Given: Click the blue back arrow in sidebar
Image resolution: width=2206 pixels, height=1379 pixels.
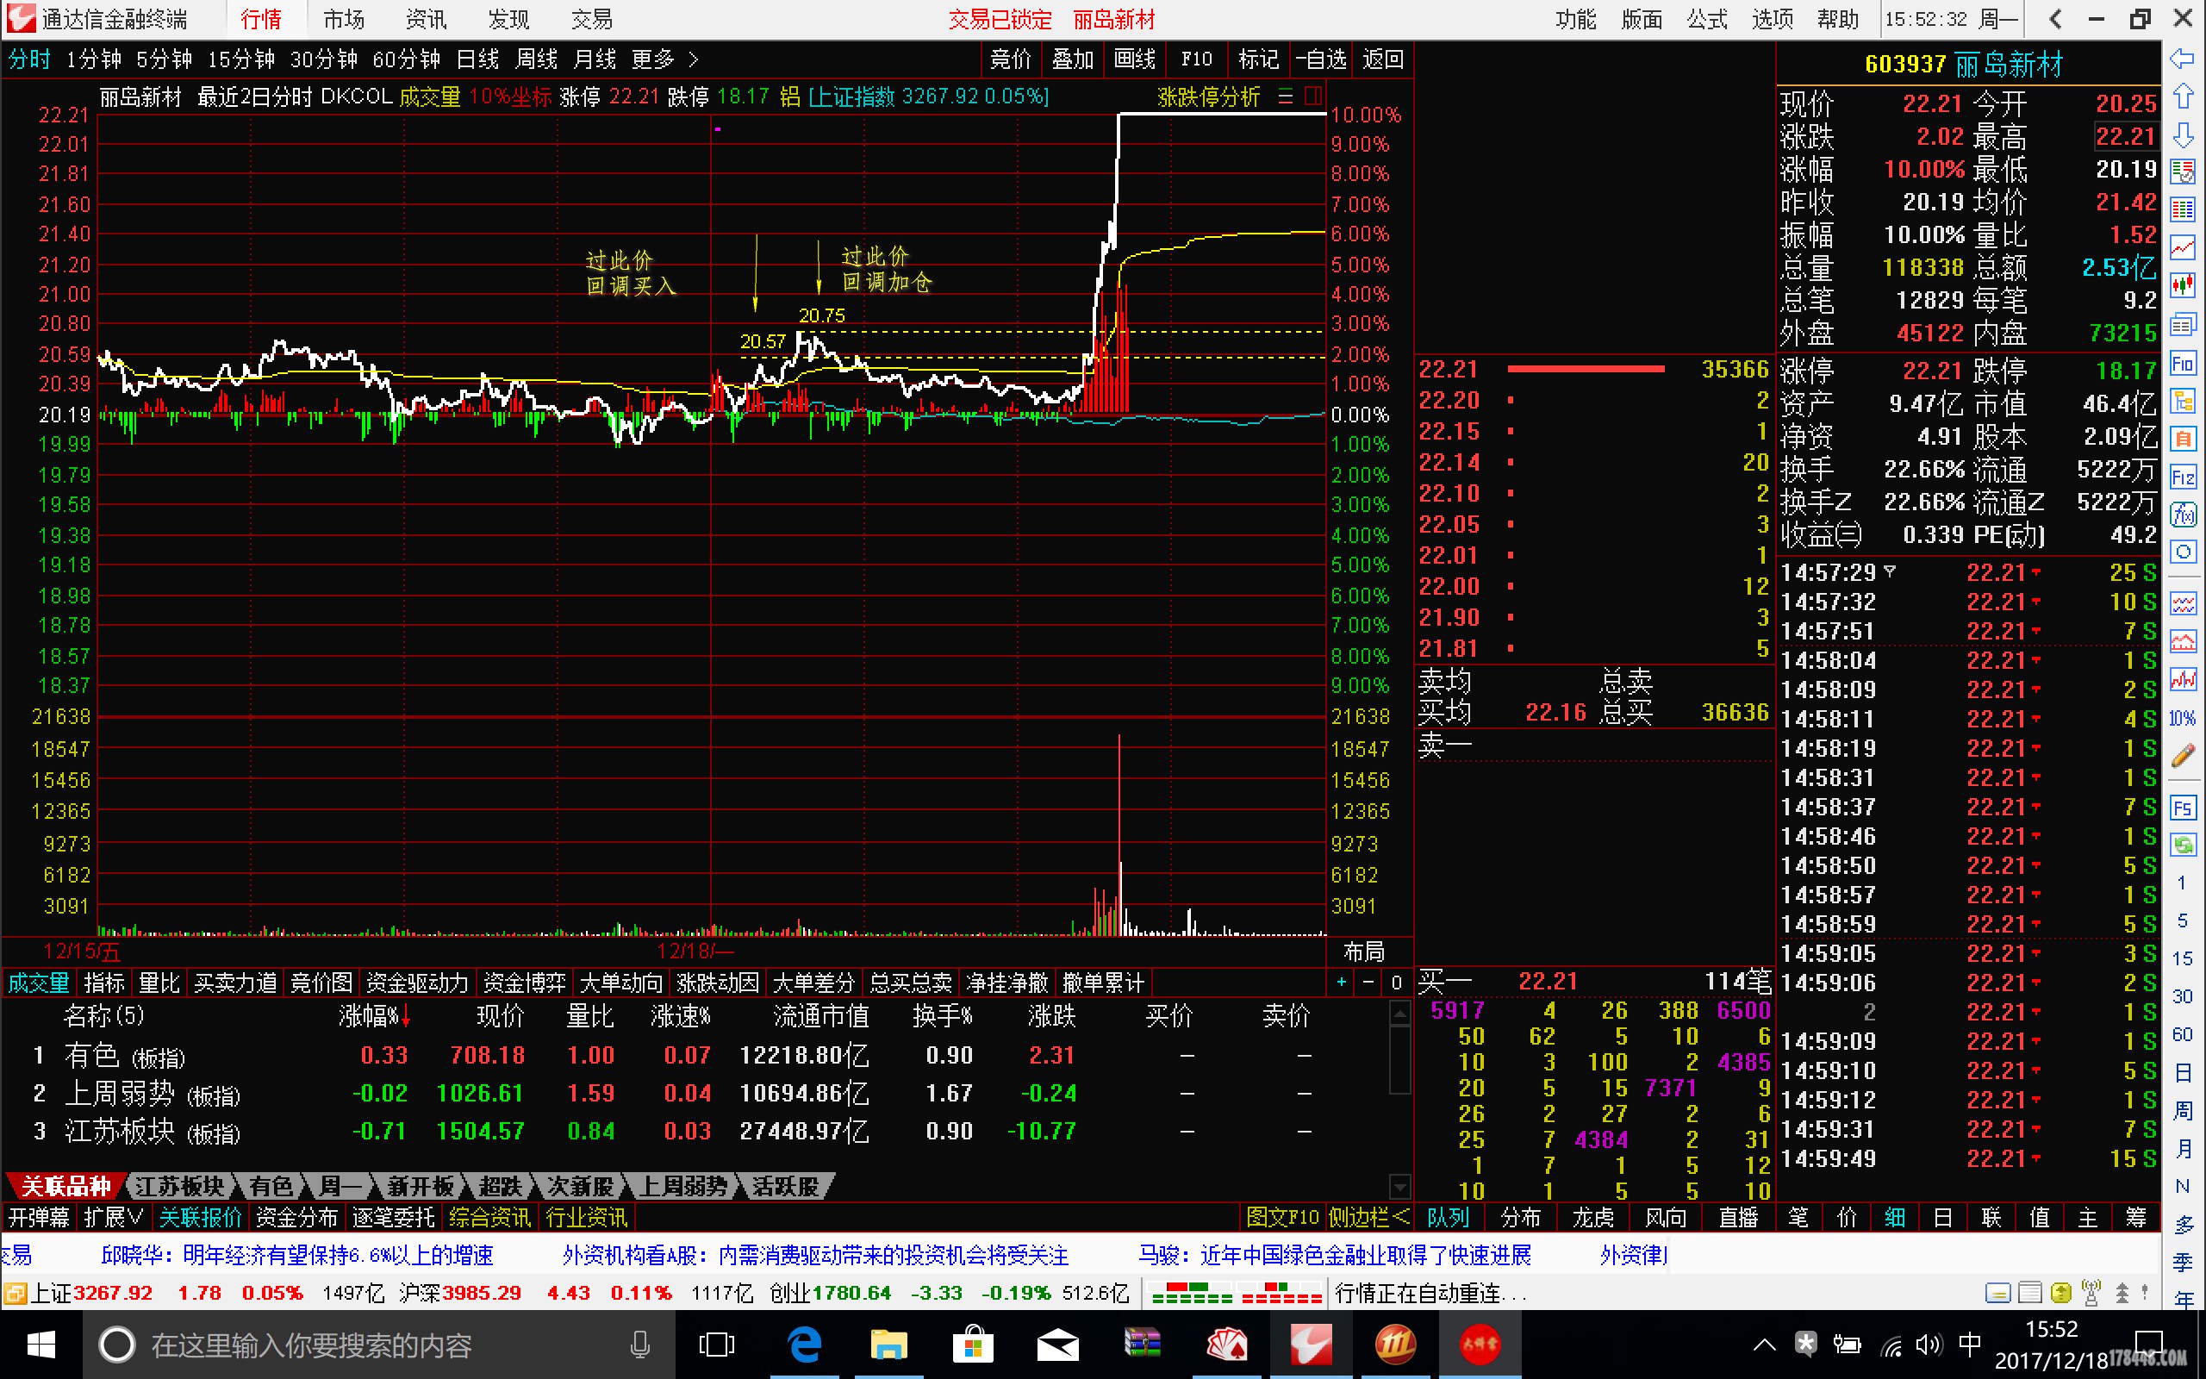Looking at the screenshot, I should (2182, 59).
